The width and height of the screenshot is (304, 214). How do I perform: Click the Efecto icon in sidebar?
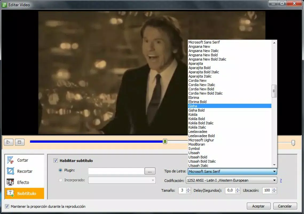pyautogui.click(x=10, y=182)
